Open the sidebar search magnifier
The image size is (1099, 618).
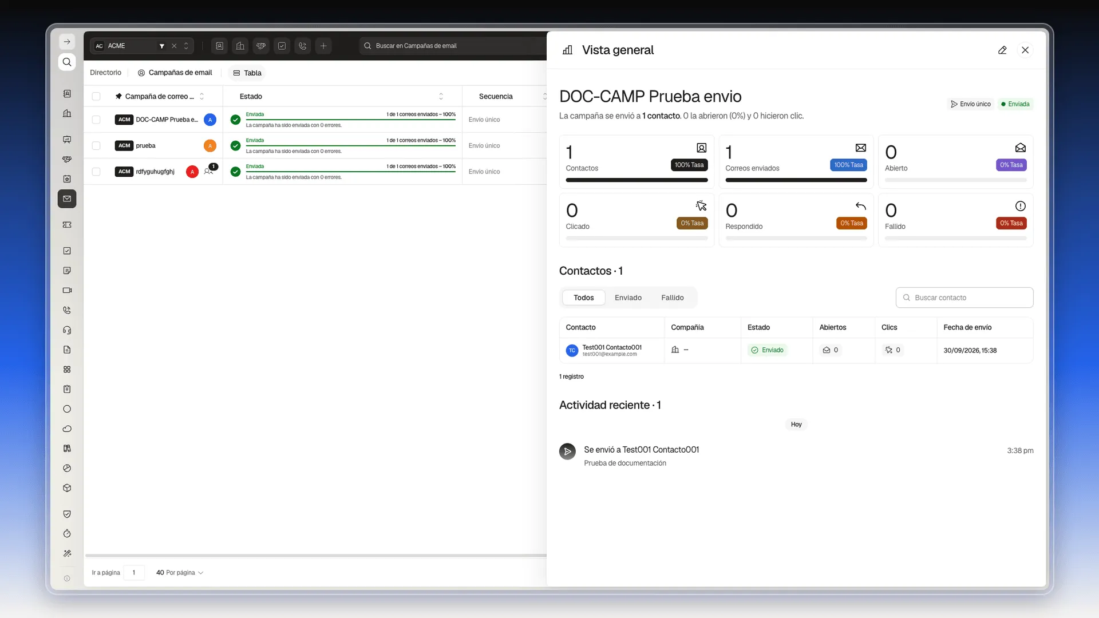[x=67, y=62]
